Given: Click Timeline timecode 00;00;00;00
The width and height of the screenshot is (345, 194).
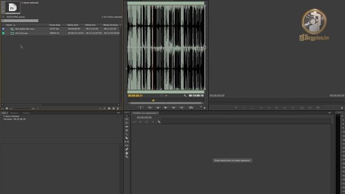Looking at the screenshot, I should [x=144, y=117].
